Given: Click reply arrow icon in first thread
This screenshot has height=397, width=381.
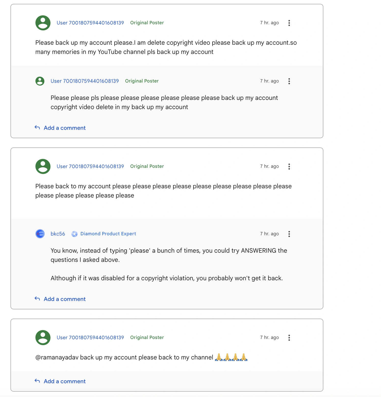Looking at the screenshot, I should point(37,127).
